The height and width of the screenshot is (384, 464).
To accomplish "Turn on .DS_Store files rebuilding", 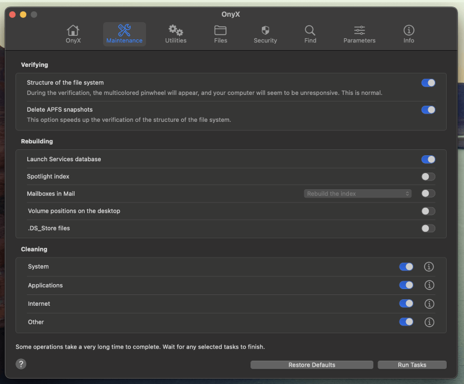I will tap(428, 228).
